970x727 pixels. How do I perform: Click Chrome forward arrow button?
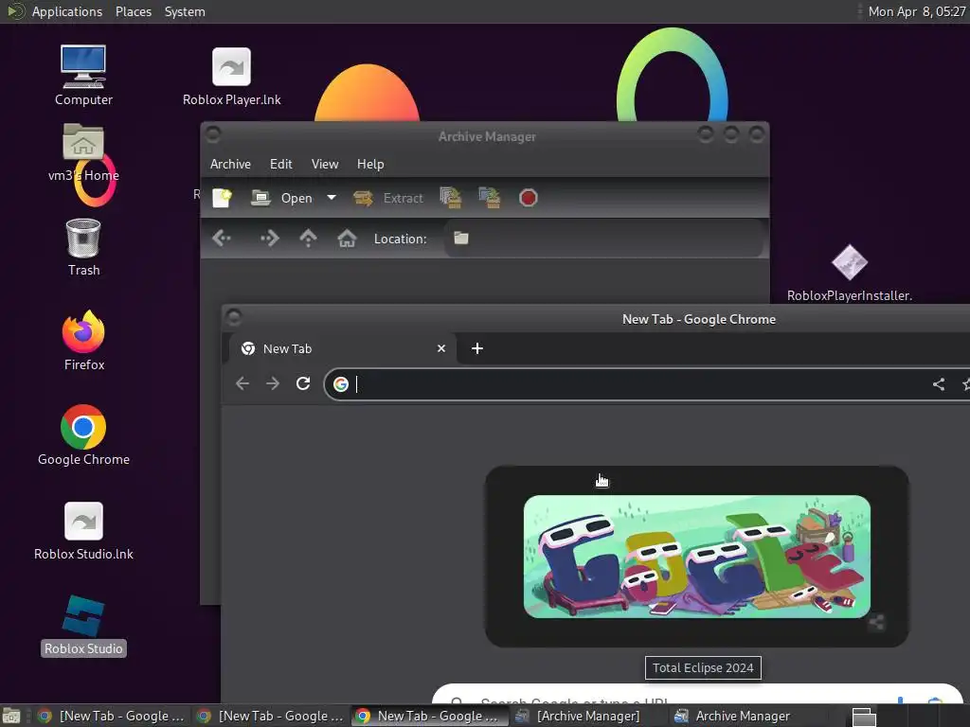click(272, 384)
